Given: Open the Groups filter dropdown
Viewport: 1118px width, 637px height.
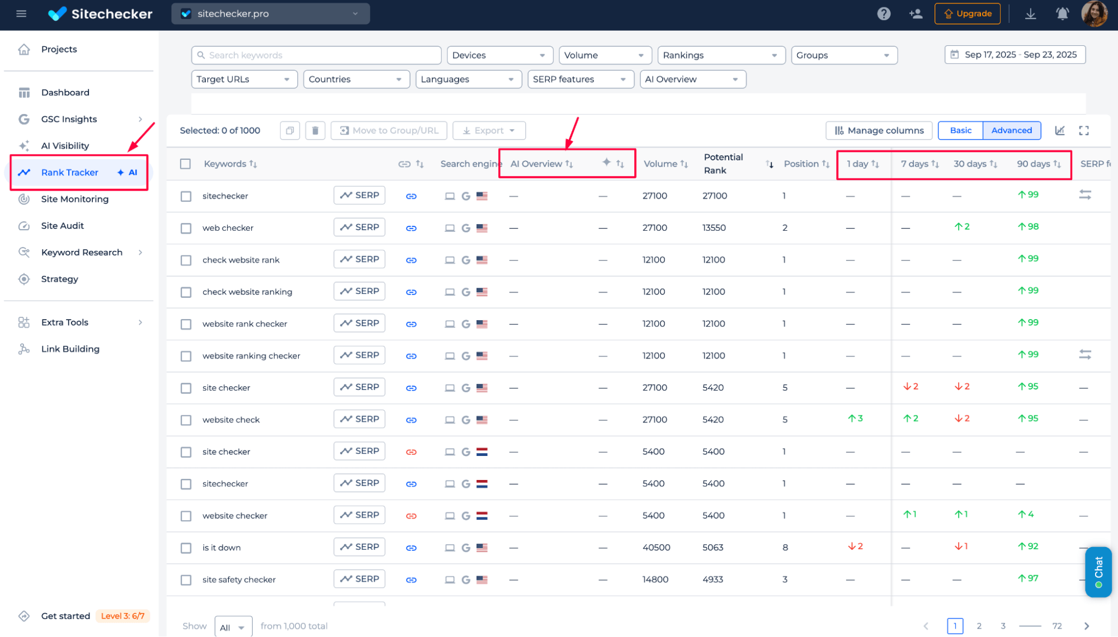Looking at the screenshot, I should point(844,55).
